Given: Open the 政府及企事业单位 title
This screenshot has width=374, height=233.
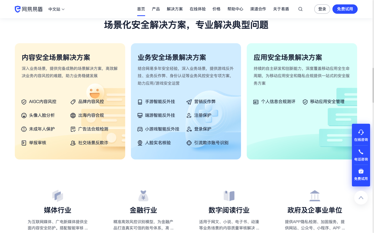Looking at the screenshot, I should pyautogui.click(x=315, y=210).
